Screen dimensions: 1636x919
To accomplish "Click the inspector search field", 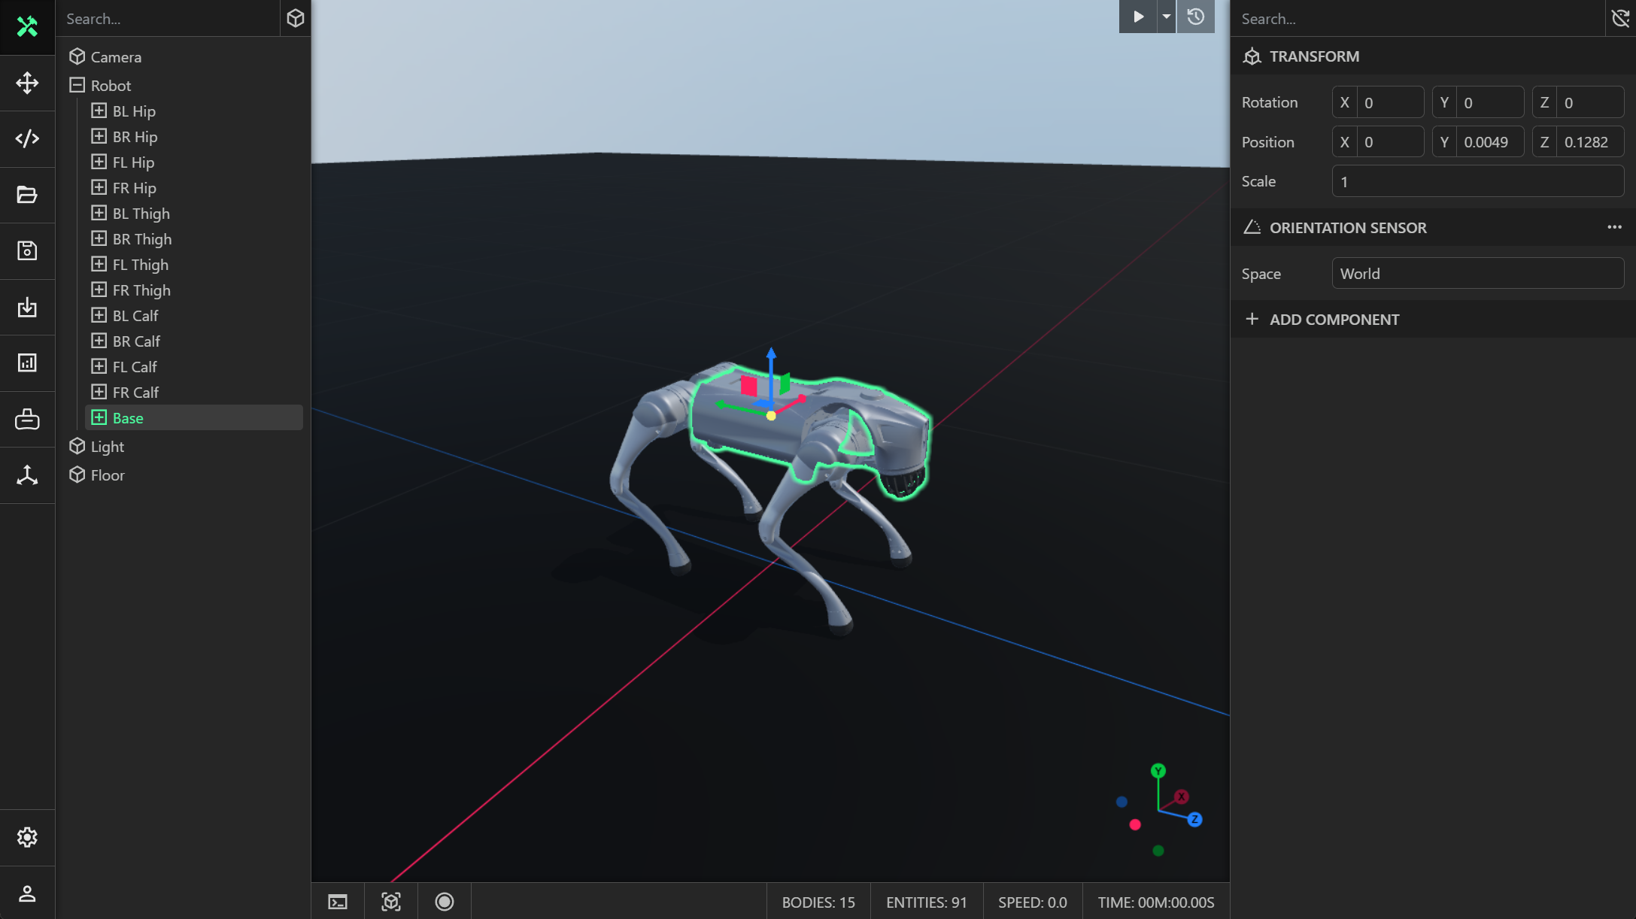I will click(x=1418, y=19).
